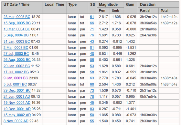
Task: Open Saros series 55 link
Action: 92,121
